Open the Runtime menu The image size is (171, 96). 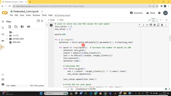36,15
